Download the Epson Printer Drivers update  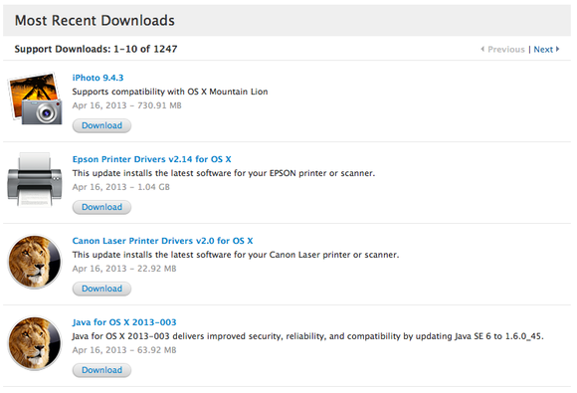click(x=101, y=207)
